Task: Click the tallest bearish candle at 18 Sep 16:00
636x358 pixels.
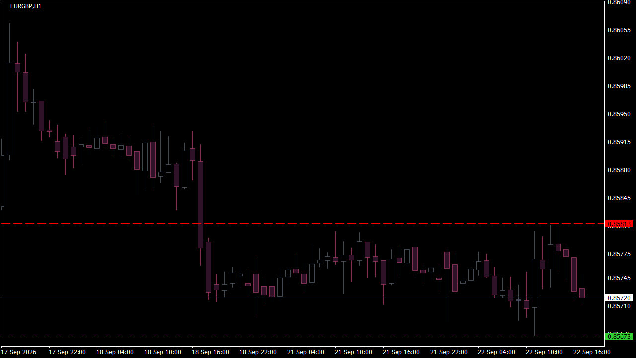Action: (201, 204)
